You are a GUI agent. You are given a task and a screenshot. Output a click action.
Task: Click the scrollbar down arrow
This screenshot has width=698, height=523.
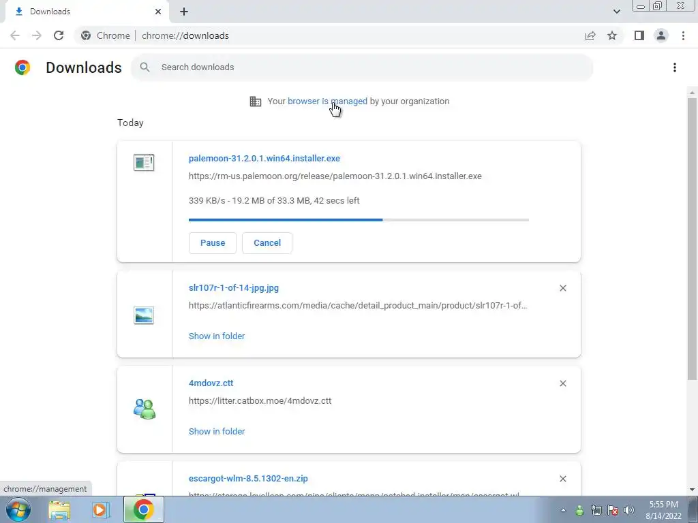pyautogui.click(x=692, y=490)
